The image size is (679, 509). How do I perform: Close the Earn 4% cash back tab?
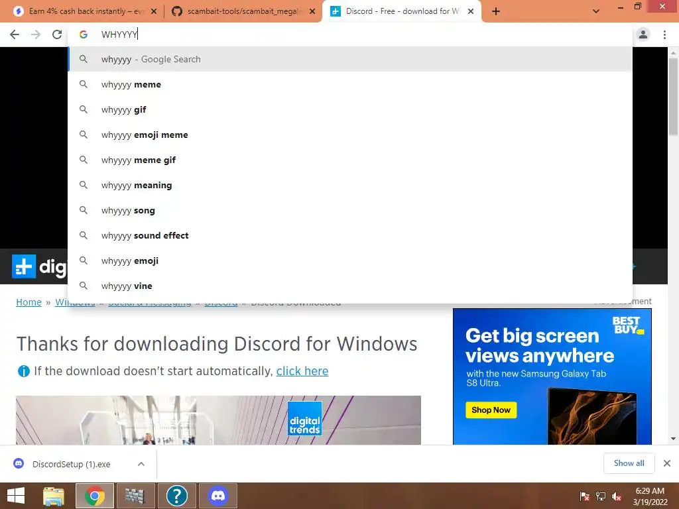tap(154, 11)
